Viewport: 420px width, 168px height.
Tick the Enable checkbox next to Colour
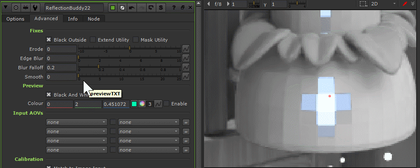(x=166, y=103)
